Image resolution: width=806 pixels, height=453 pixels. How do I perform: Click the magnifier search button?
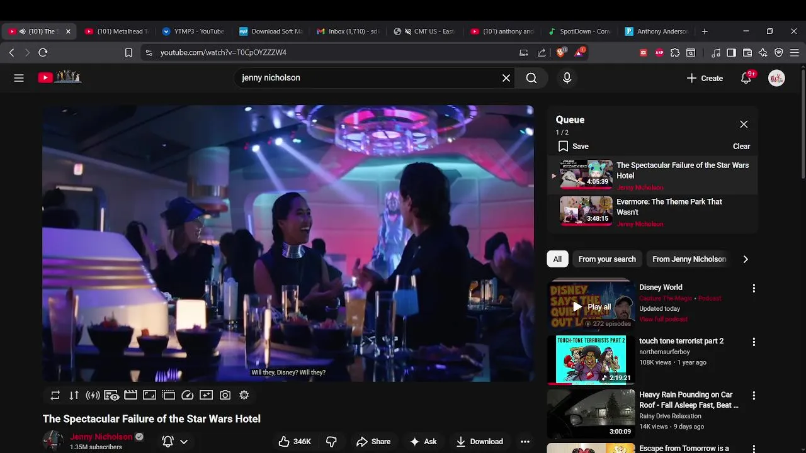[531, 78]
